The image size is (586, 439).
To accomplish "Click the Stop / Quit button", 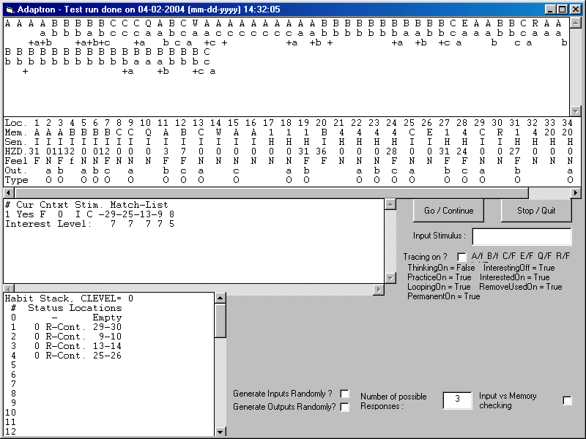I will [536, 211].
